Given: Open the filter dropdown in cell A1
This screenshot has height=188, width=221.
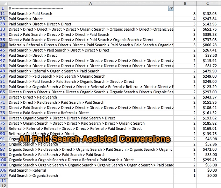Looking at the screenshot, I should coord(171,8).
